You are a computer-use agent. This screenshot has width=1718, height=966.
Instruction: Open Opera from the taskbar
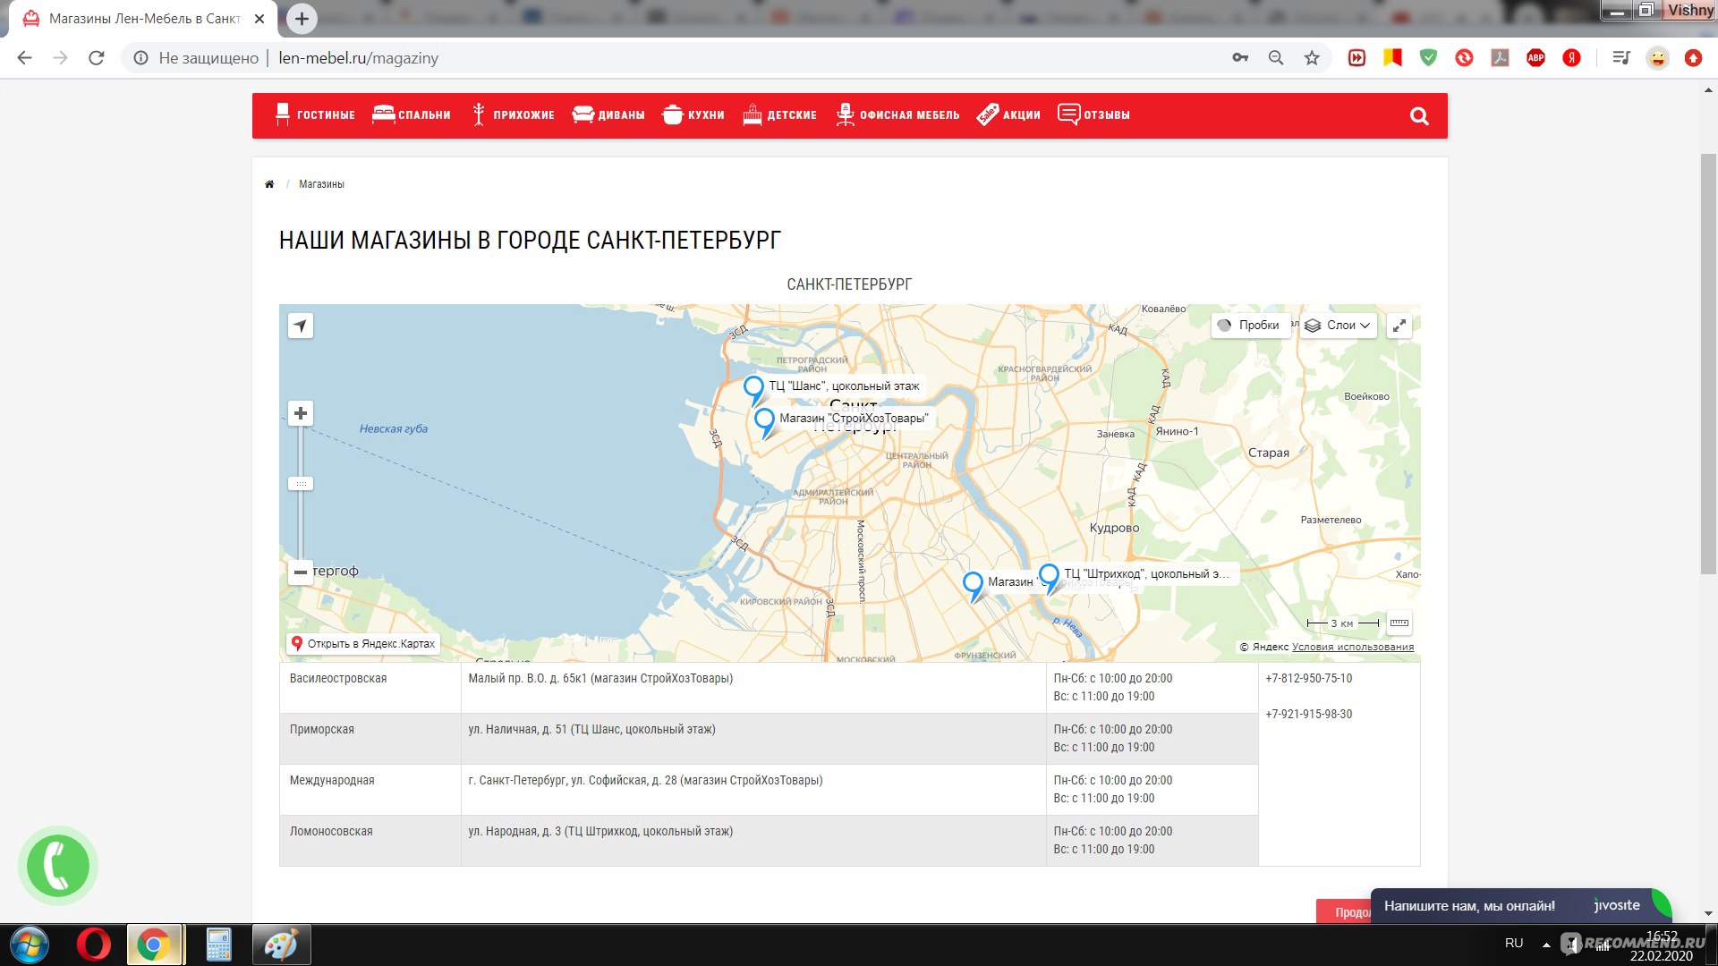tap(94, 945)
